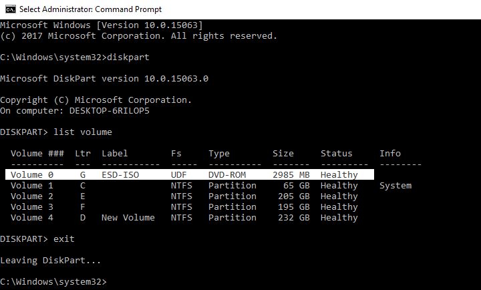Click the 'New Volume' label of Volume 4

click(x=128, y=218)
